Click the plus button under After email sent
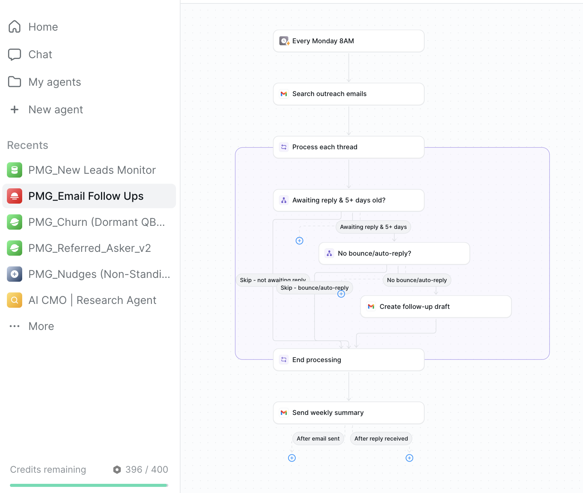Image resolution: width=583 pixels, height=493 pixels. [x=292, y=458]
